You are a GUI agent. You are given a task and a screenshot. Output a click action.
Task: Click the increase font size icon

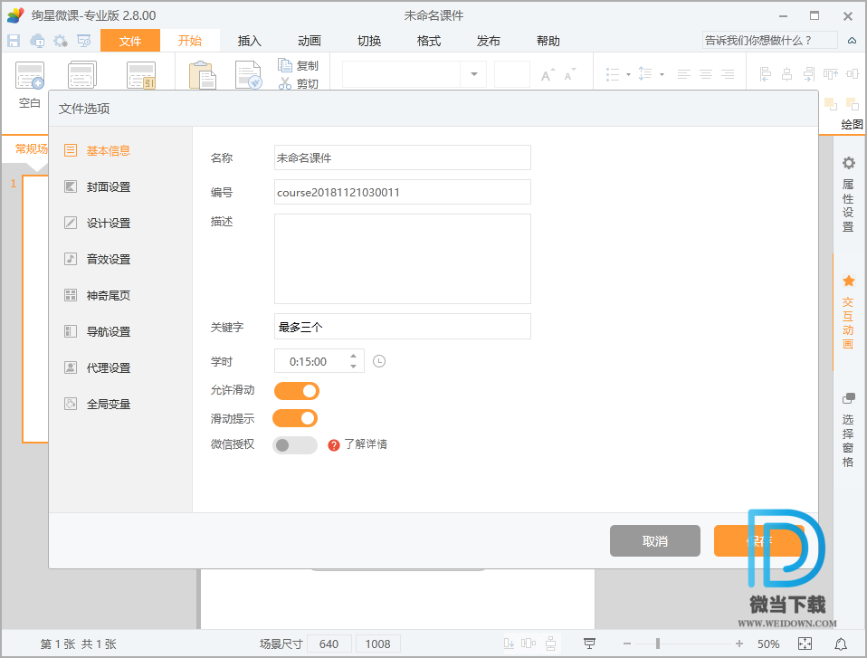548,74
